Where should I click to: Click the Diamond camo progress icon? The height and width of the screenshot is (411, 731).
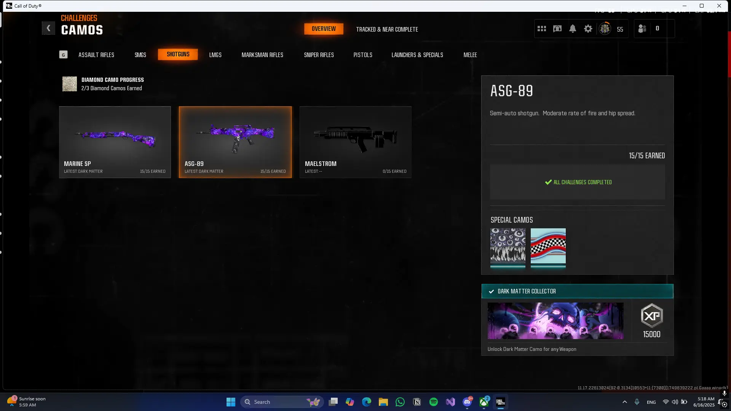(70, 84)
